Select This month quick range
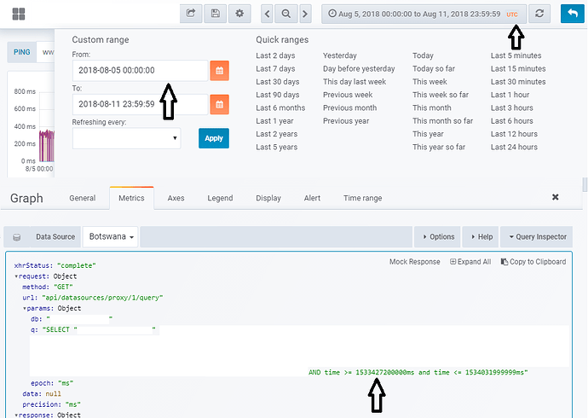The width and height of the screenshot is (588, 418). pyautogui.click(x=431, y=108)
